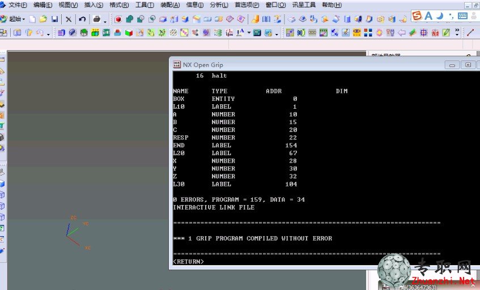
Task: Click the open book icon in top toolbar
Action: 266,19
